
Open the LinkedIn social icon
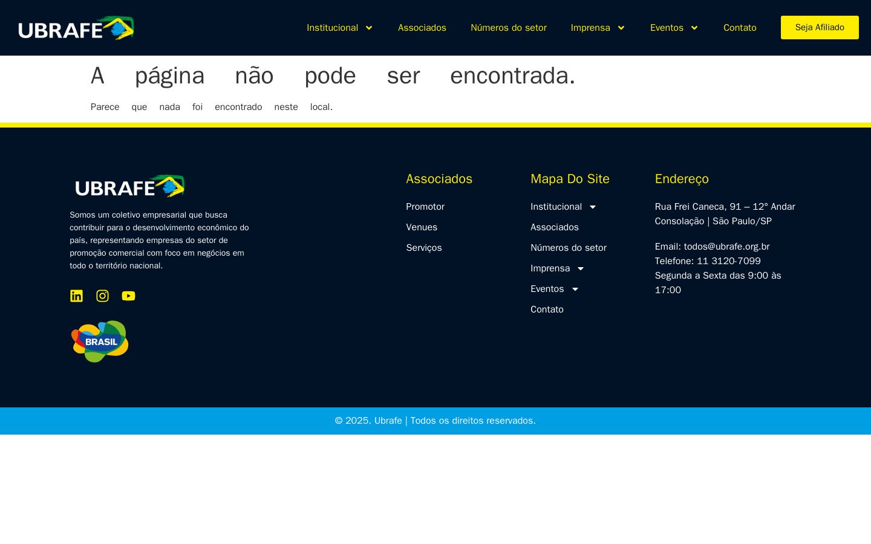pos(76,296)
